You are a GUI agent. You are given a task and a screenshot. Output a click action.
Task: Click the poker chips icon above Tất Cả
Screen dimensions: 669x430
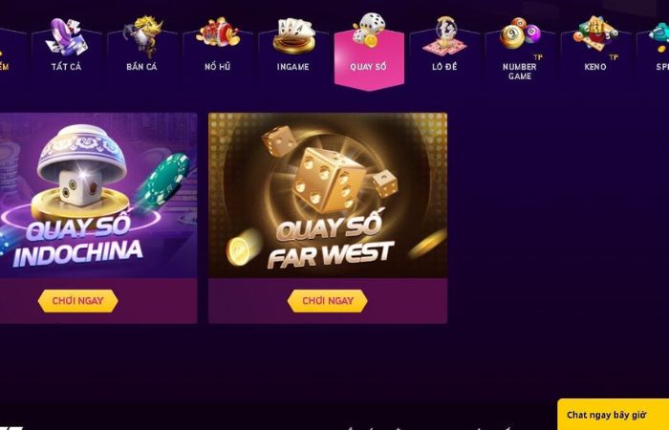(x=67, y=36)
